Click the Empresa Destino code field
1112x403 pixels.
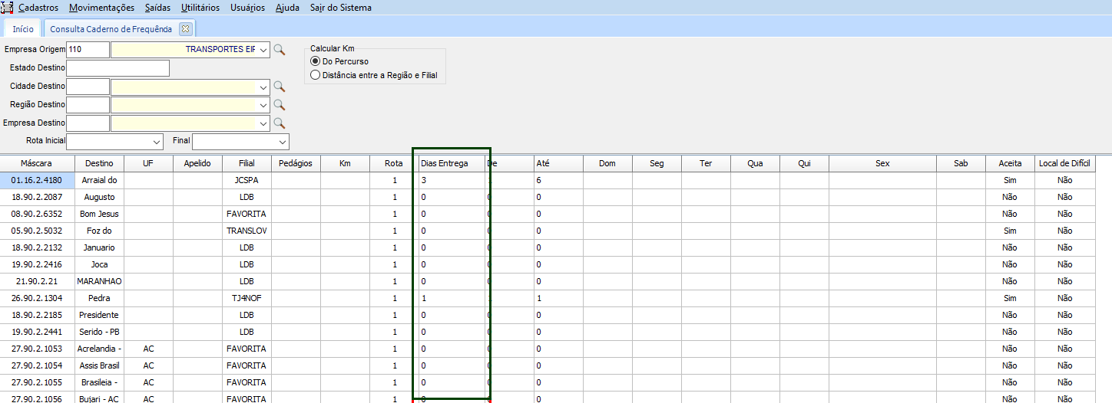(x=88, y=123)
